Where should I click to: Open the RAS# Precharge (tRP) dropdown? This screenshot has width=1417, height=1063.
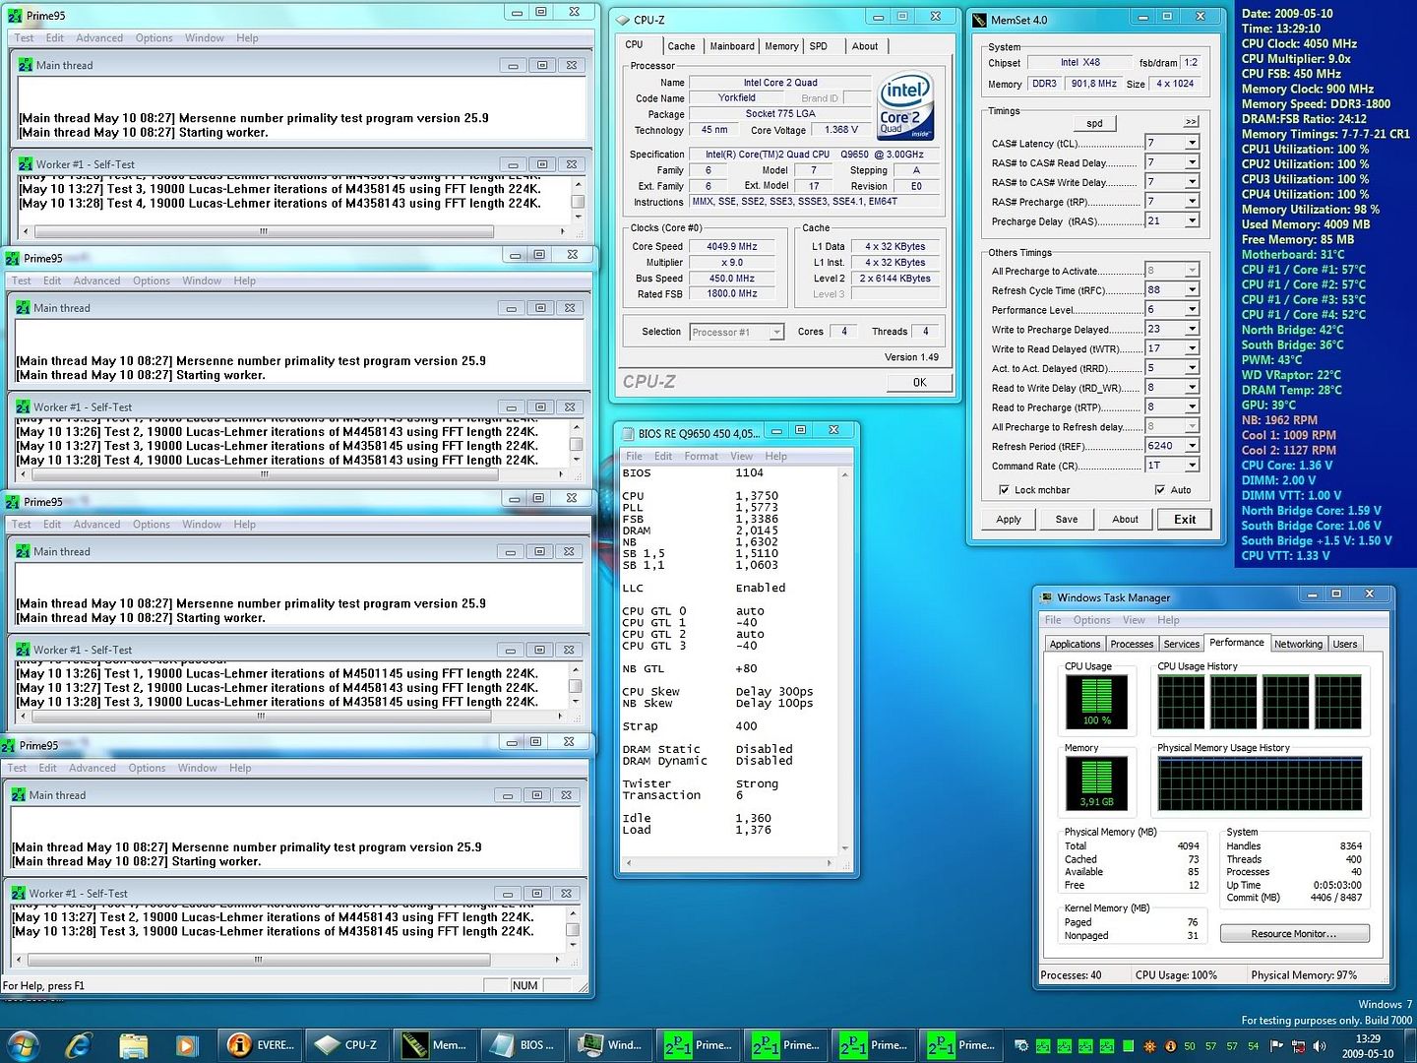click(1192, 202)
